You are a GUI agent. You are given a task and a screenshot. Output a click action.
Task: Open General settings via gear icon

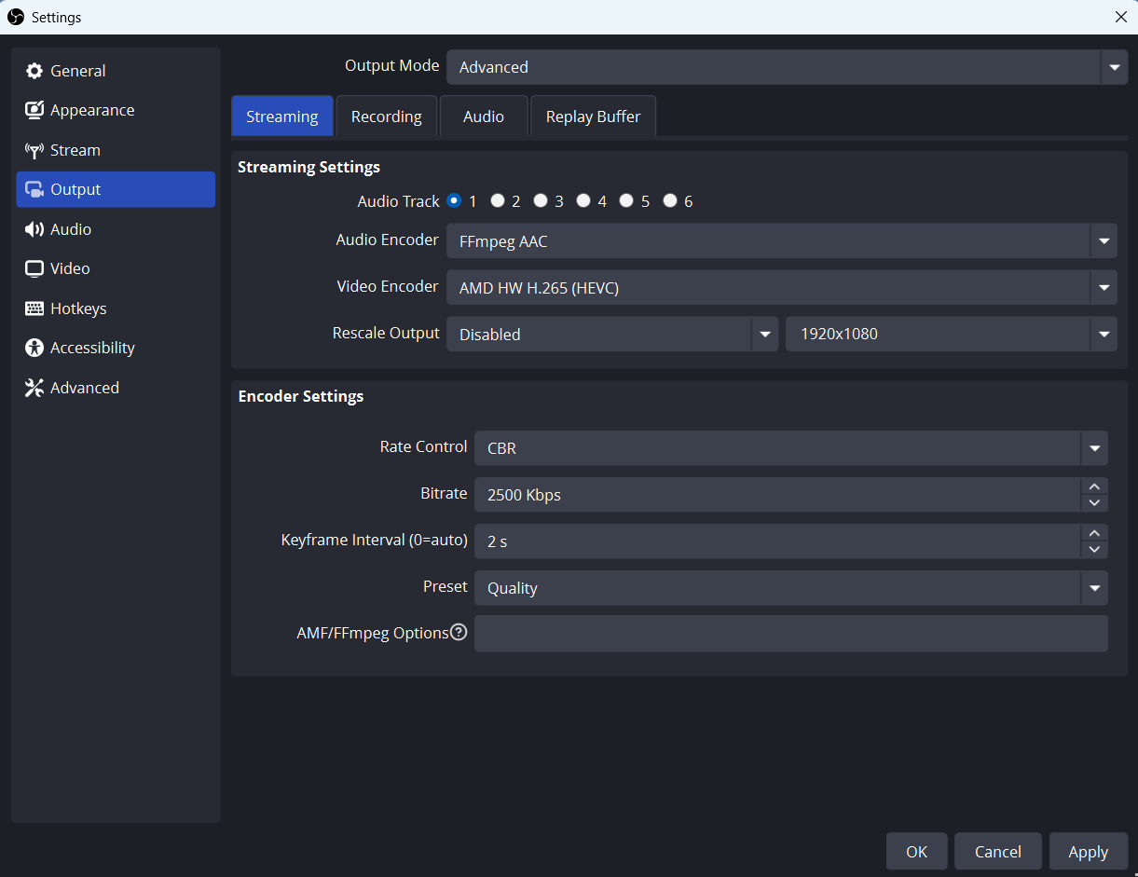[34, 71]
